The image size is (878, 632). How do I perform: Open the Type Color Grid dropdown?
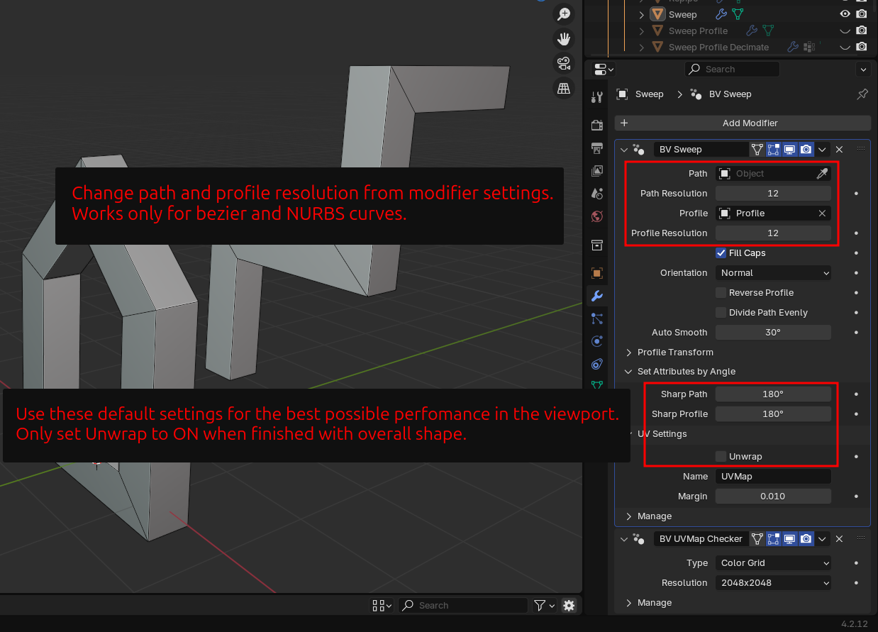[x=773, y=563]
